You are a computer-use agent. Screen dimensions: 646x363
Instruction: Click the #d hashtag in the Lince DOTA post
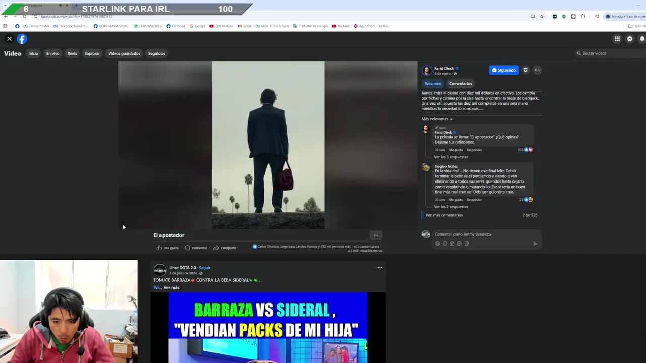156,288
